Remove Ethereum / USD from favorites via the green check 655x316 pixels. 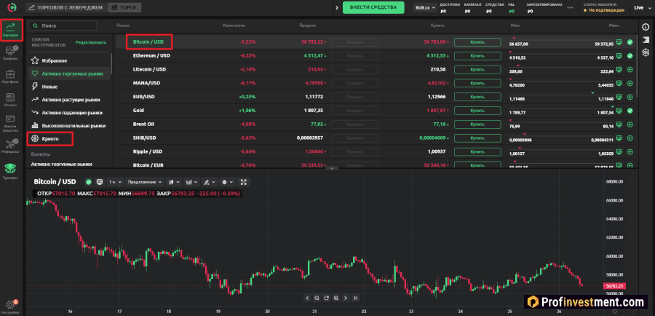click(x=630, y=55)
